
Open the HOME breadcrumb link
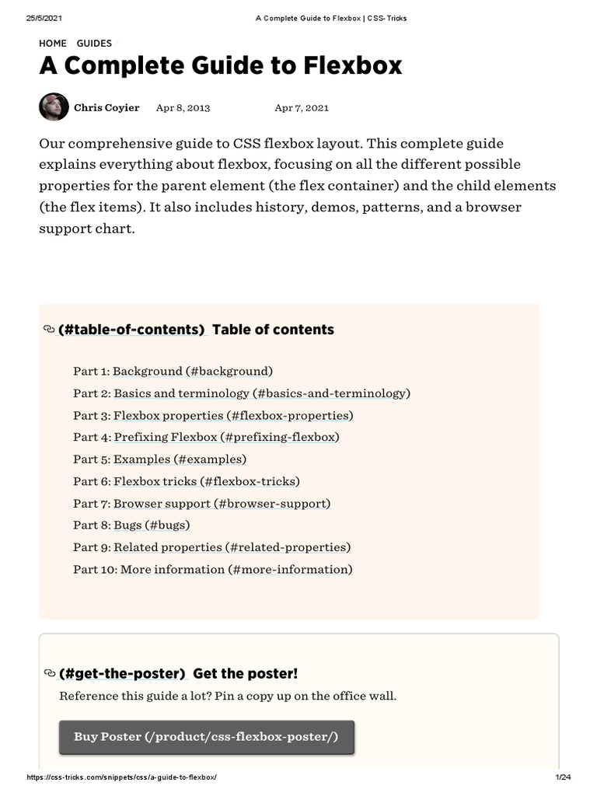[x=53, y=44]
